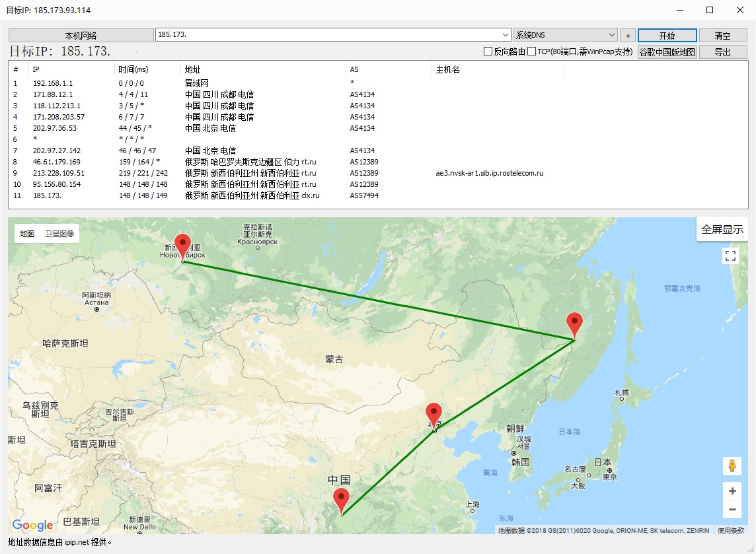Viewport: 756px width, 554px height.
Task: Open the 使用条款 link on map
Action: pyautogui.click(x=730, y=530)
